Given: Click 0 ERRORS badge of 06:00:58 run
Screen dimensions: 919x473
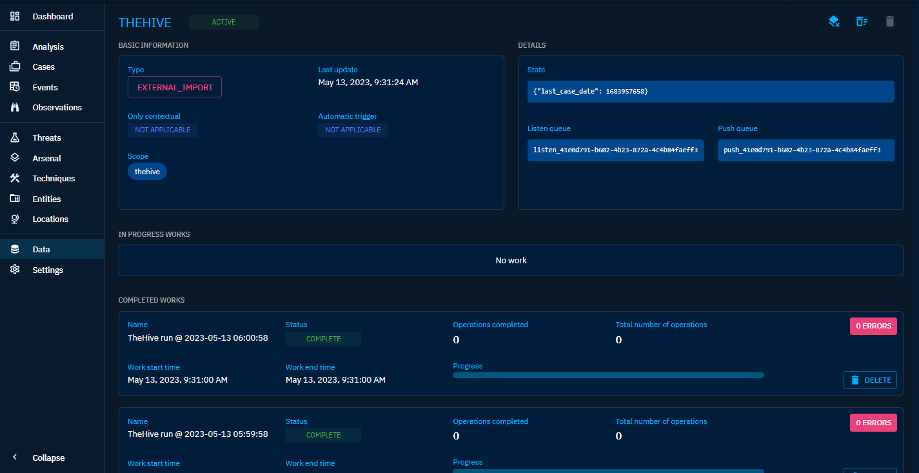Looking at the screenshot, I should [x=873, y=326].
